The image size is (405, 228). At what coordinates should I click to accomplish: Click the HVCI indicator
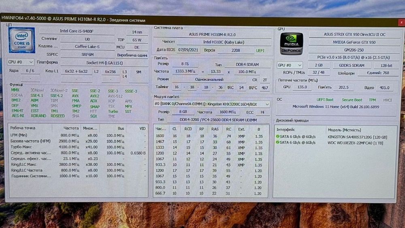coord(387,100)
